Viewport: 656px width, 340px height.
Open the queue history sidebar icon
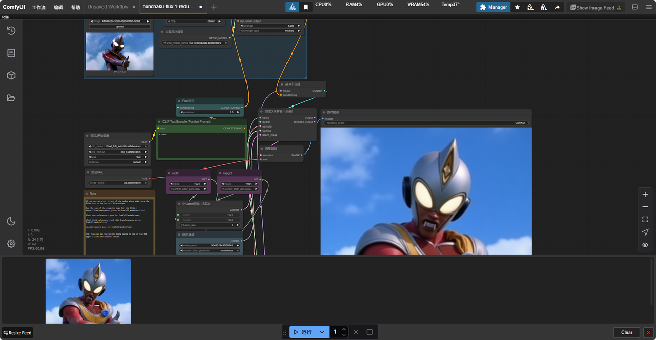11,31
